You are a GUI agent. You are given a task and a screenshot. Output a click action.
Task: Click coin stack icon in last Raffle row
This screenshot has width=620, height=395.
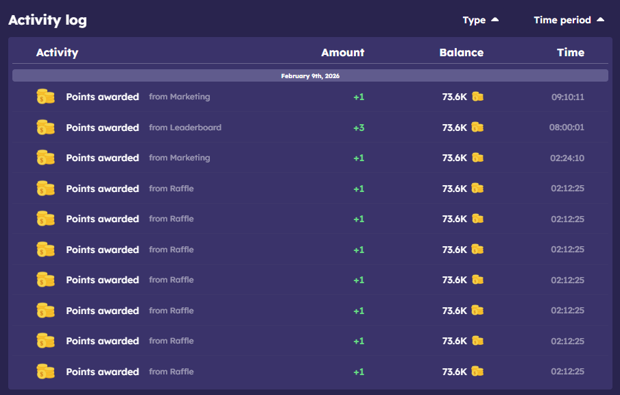point(45,372)
